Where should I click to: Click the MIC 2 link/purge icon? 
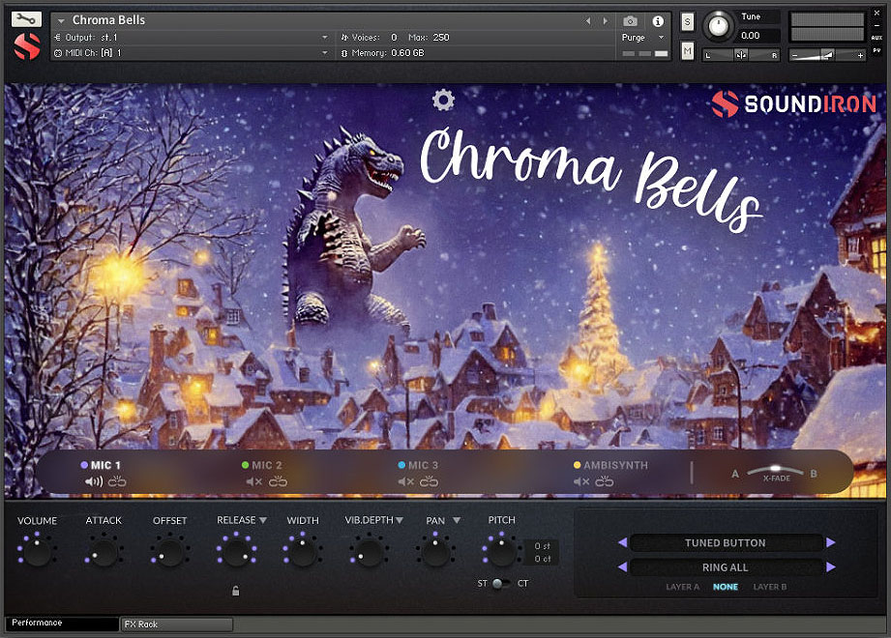(x=278, y=482)
